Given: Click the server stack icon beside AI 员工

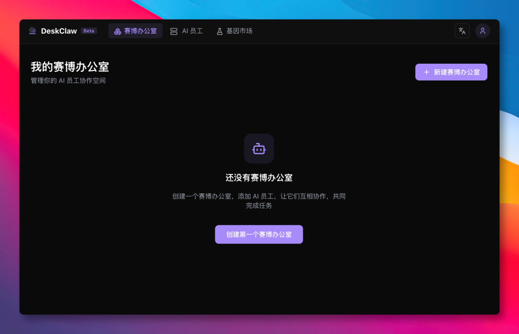Looking at the screenshot, I should pyautogui.click(x=175, y=31).
